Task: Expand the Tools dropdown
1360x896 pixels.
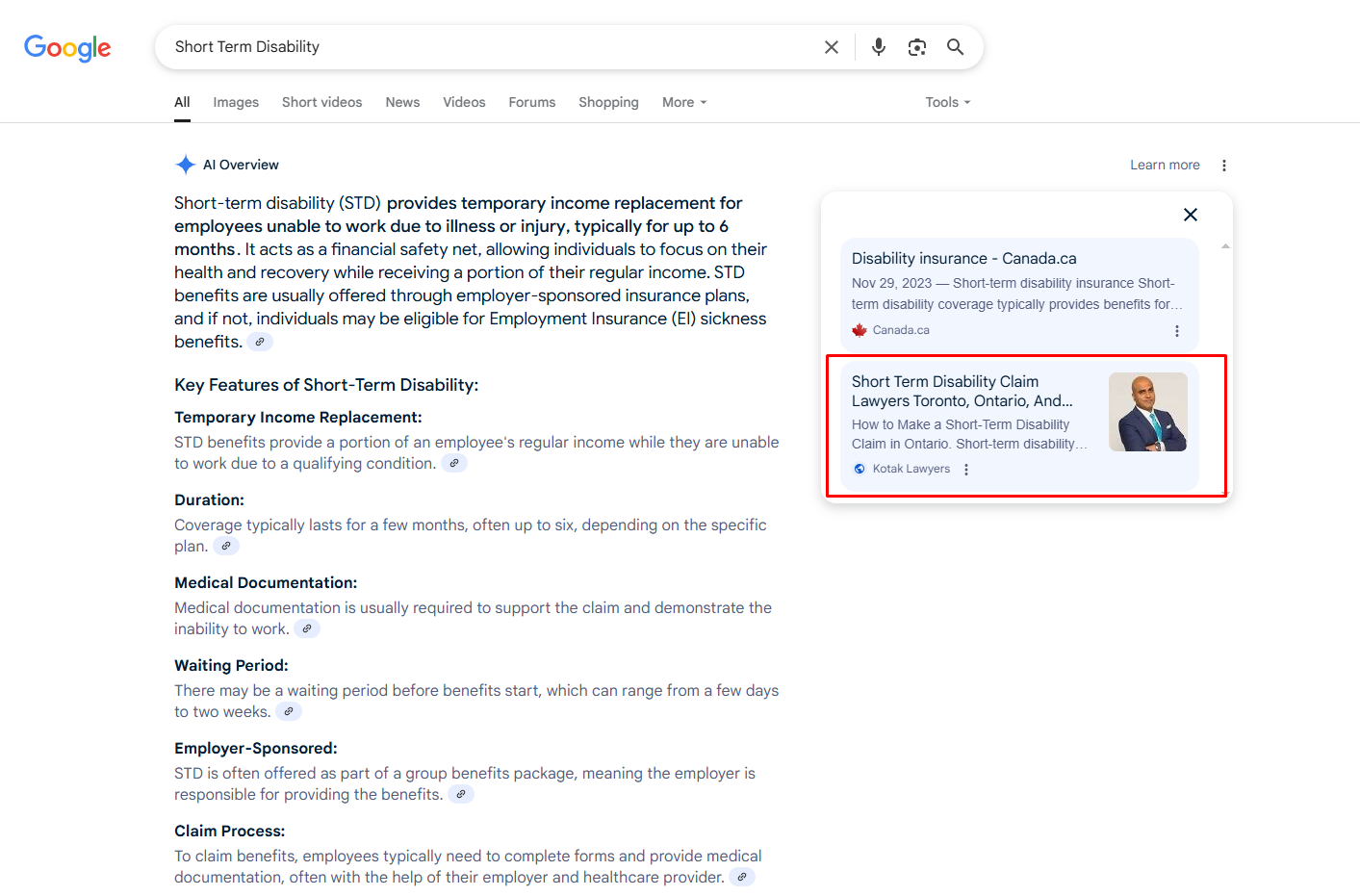Action: tap(947, 103)
